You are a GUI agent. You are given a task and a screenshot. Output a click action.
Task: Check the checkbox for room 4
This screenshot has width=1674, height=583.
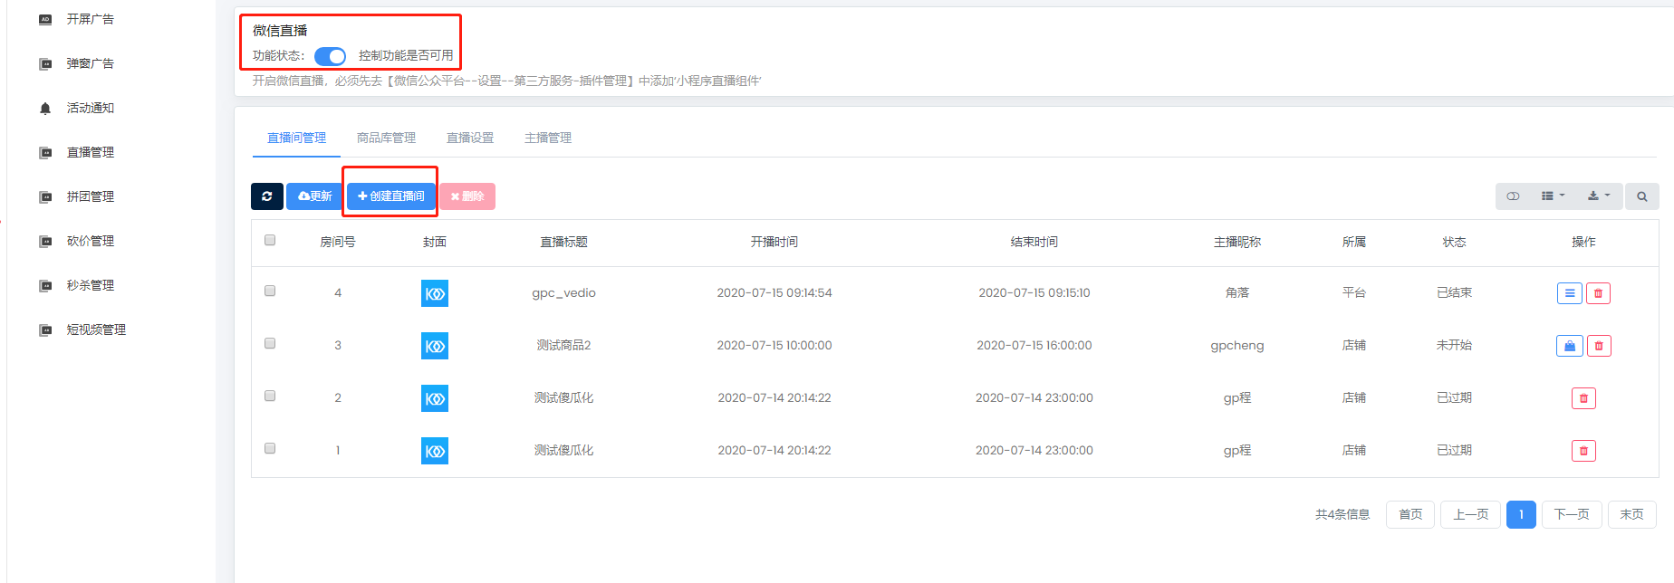(x=270, y=291)
